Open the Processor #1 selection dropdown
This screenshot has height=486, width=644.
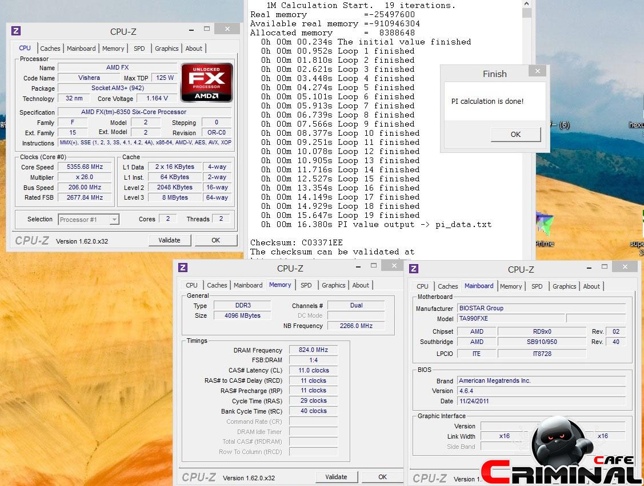click(x=89, y=220)
